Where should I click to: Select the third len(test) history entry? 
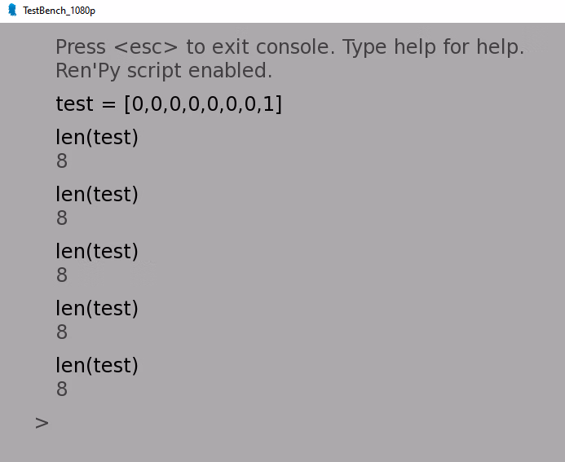point(97,251)
